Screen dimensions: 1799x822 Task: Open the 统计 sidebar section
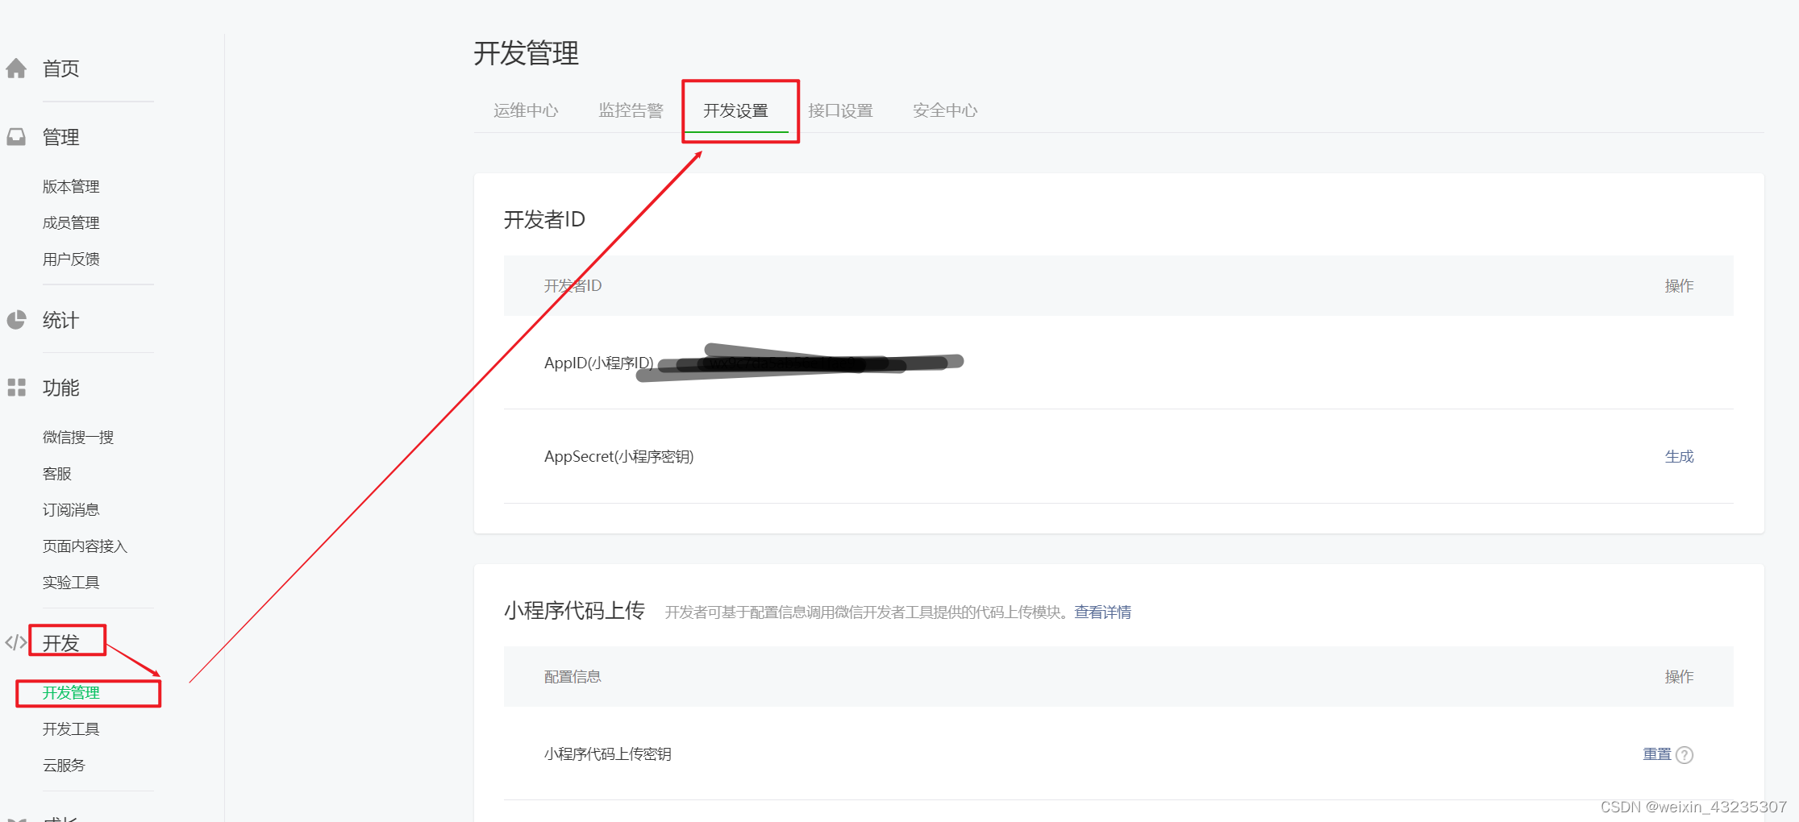tap(61, 320)
